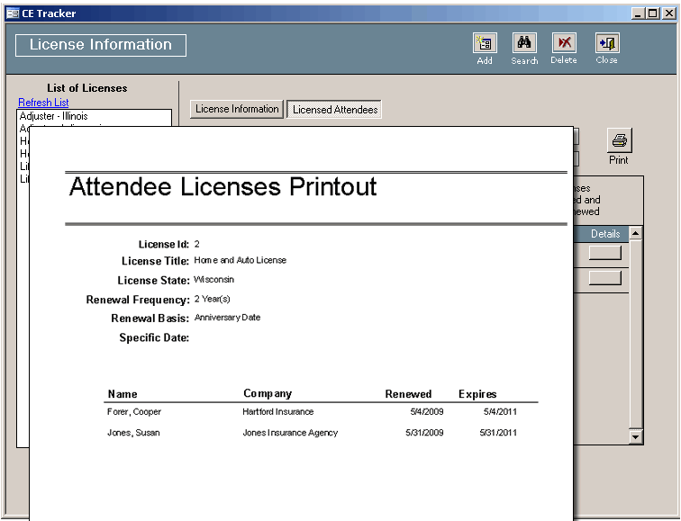The image size is (681, 521).
Task: Click the Delete license icon
Action: [564, 43]
